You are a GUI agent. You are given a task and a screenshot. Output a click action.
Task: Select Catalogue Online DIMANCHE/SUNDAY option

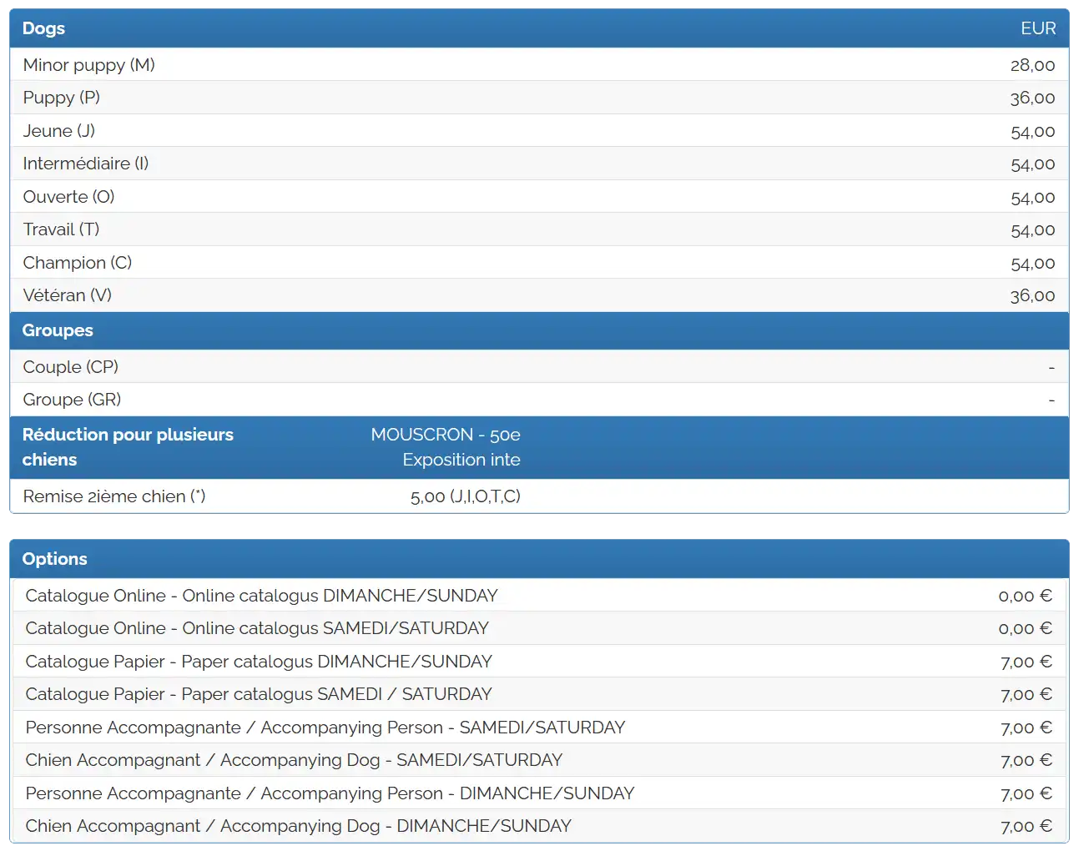[262, 596]
